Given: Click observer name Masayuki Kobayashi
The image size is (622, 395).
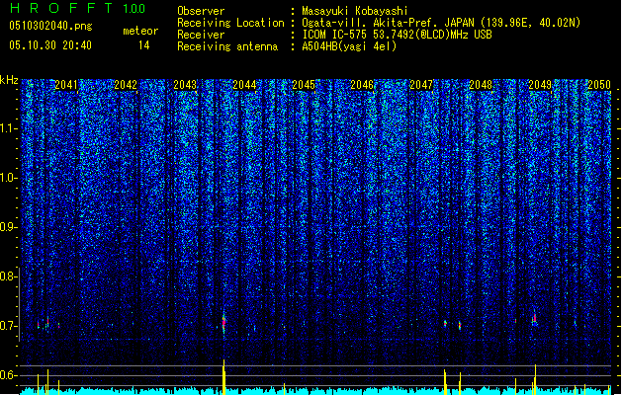Looking at the screenshot, I should coord(355,11).
